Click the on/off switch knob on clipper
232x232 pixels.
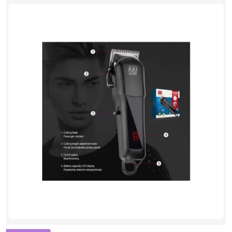click(116, 113)
